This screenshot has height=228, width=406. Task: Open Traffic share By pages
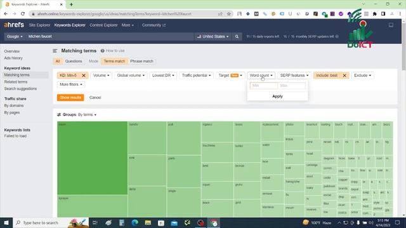click(x=11, y=113)
